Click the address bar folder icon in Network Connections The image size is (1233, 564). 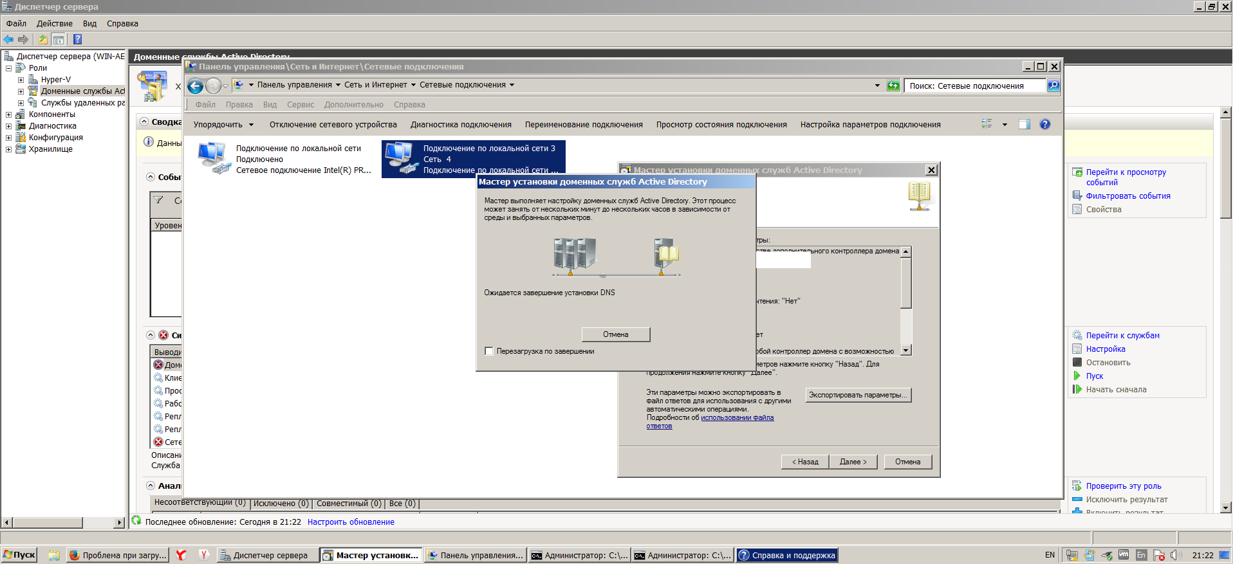239,85
